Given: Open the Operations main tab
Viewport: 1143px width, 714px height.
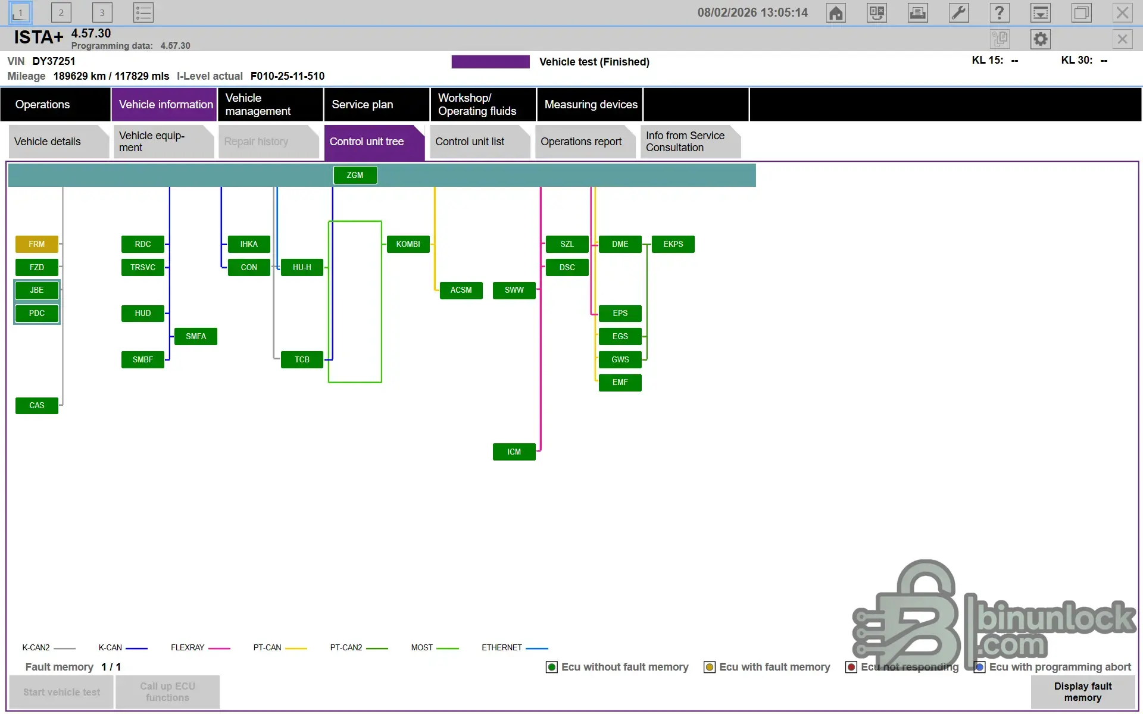Looking at the screenshot, I should tap(55, 104).
